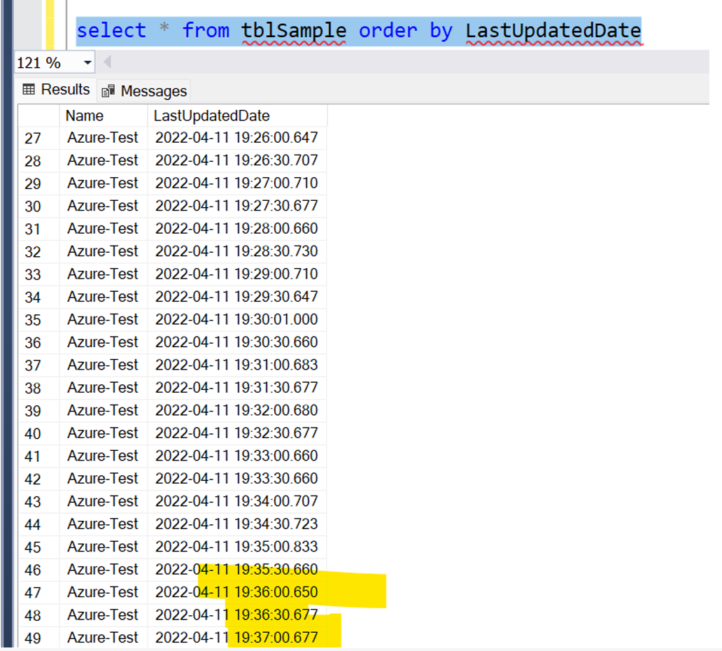The height and width of the screenshot is (651, 722).
Task: Click tblSample in the query
Action: coord(294,31)
